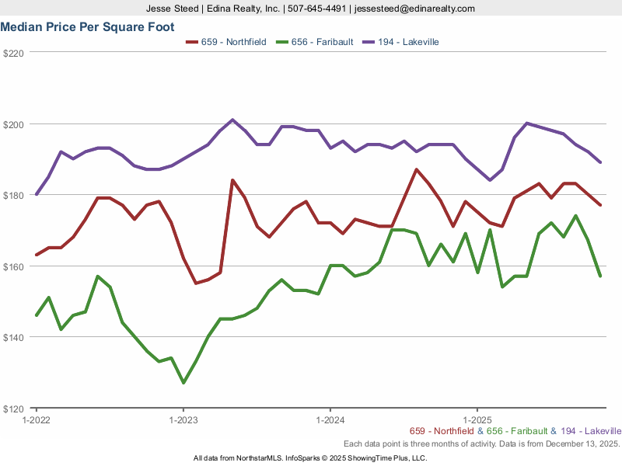Click the 1-2024 label on the x-axis
This screenshot has height=466, width=622.
330,419
